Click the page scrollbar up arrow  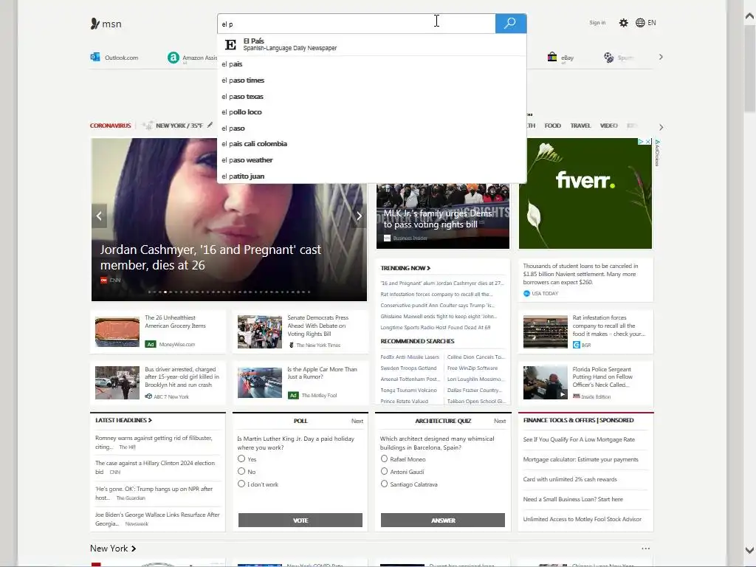749,16
